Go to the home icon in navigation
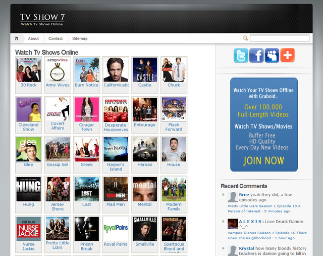Screen dimensions: 323x256 17,38
